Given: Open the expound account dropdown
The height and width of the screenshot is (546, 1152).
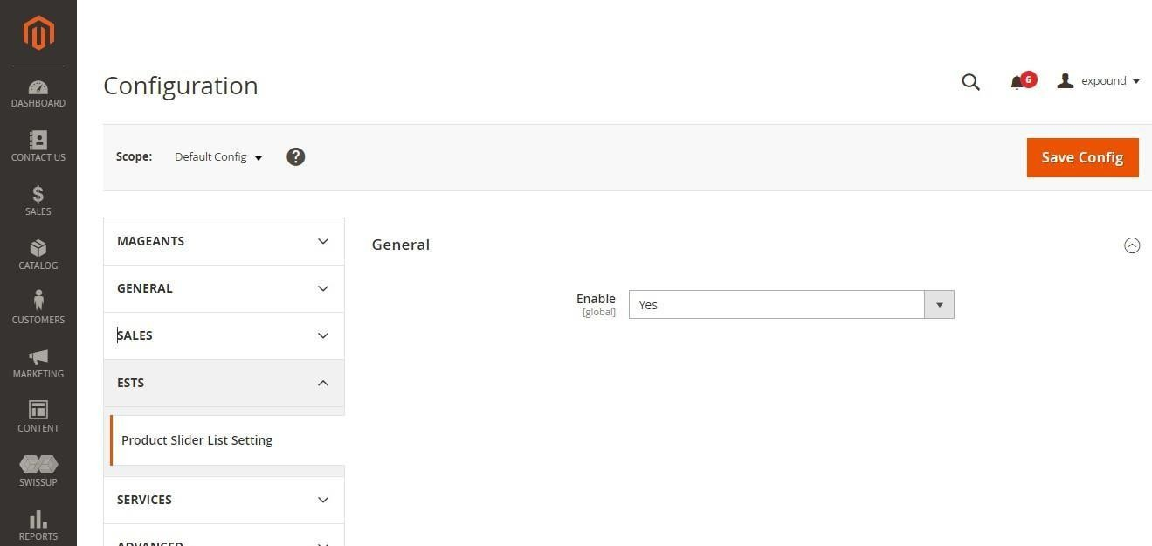Looking at the screenshot, I should coord(1099,81).
